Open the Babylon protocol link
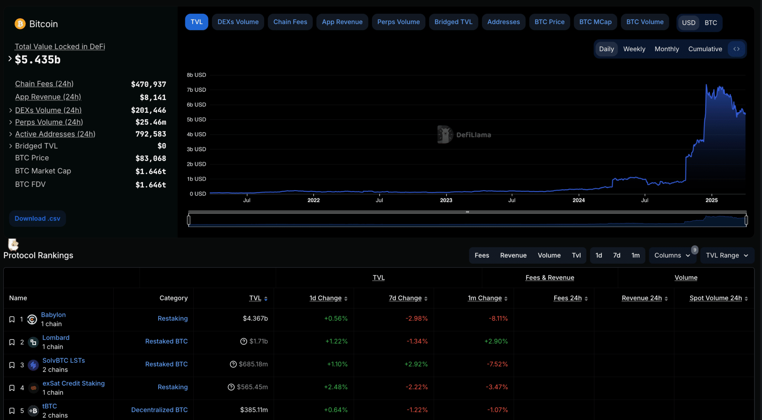 pos(53,315)
